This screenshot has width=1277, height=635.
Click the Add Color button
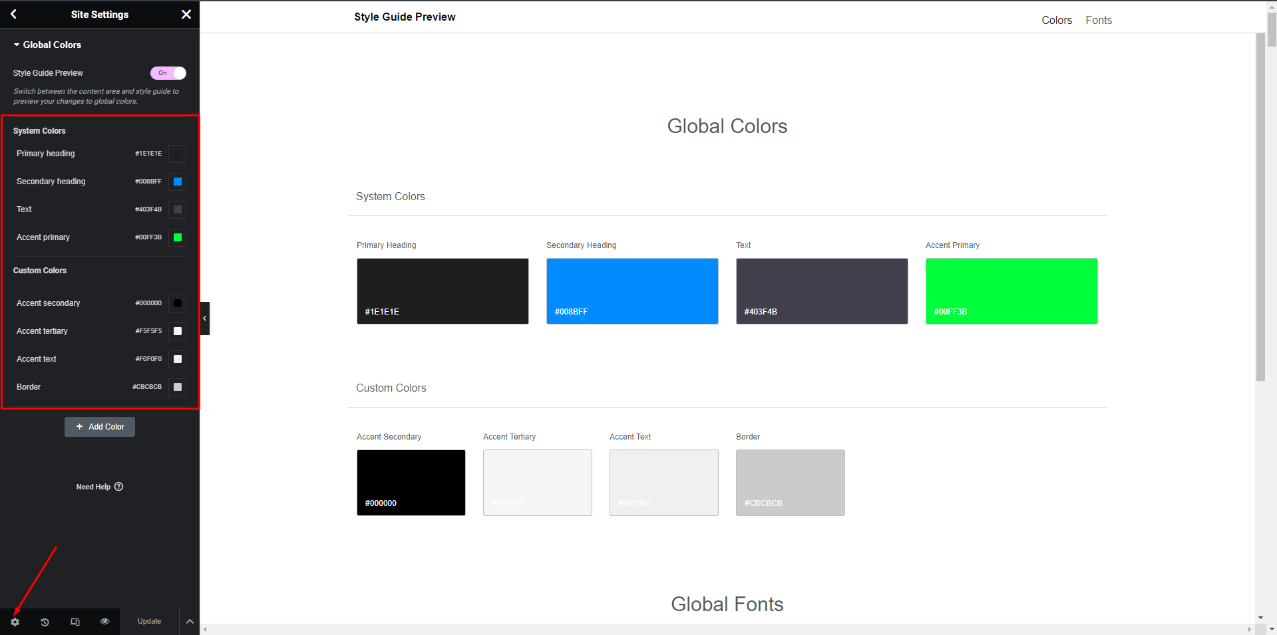pyautogui.click(x=100, y=427)
